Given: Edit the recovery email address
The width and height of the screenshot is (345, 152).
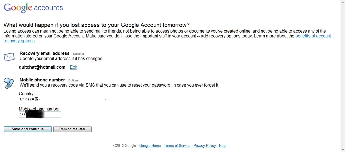Looking at the screenshot, I should coord(74,67).
